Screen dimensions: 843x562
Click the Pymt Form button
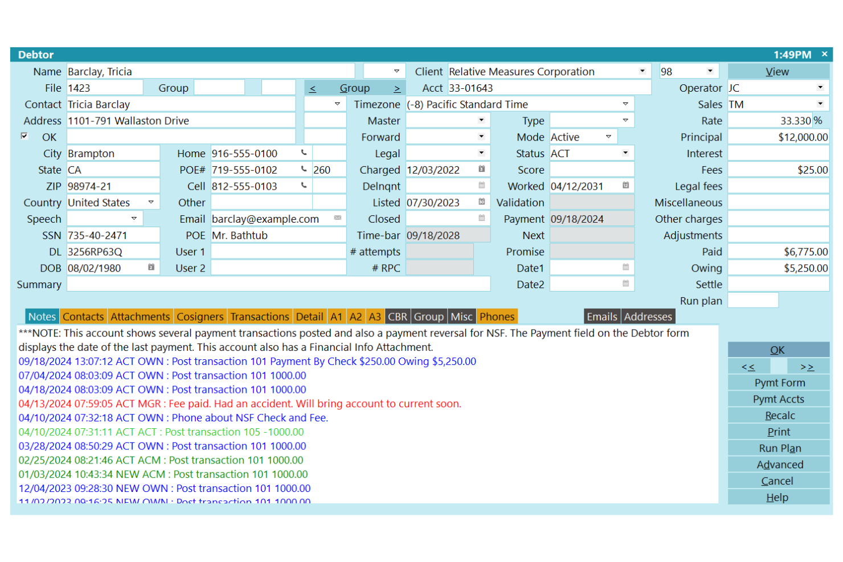point(778,382)
